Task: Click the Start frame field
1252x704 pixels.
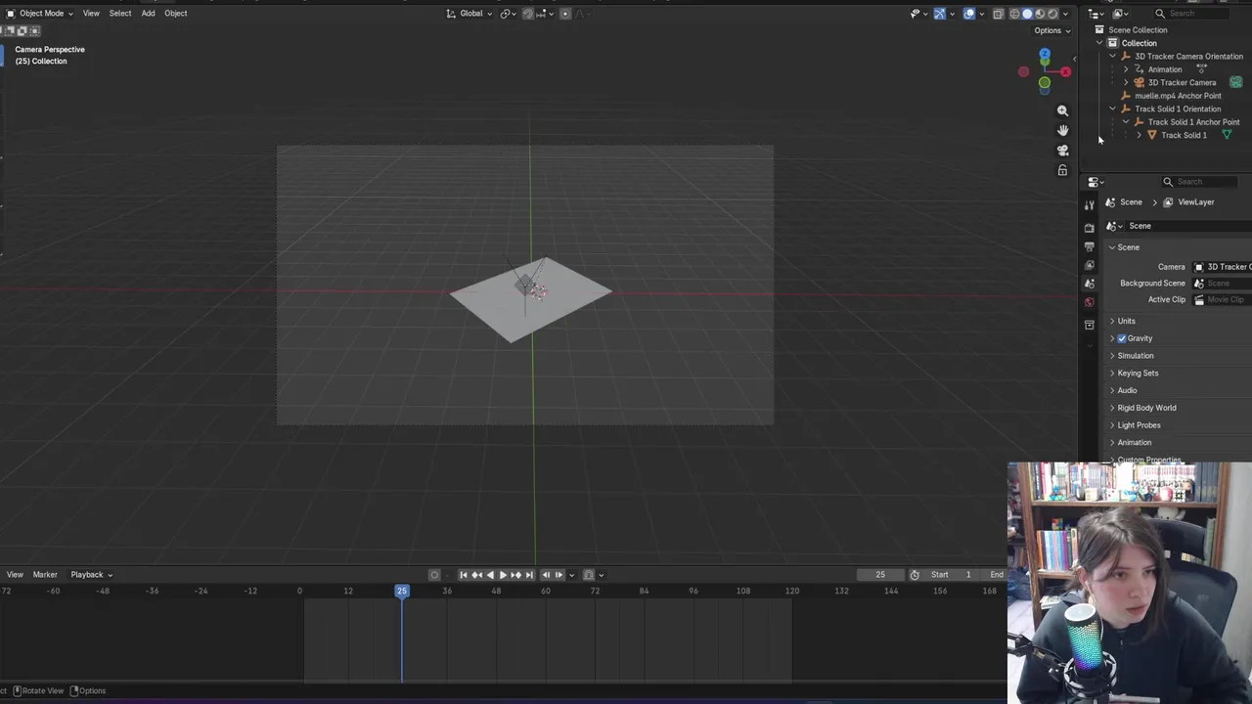Action: [951, 575]
